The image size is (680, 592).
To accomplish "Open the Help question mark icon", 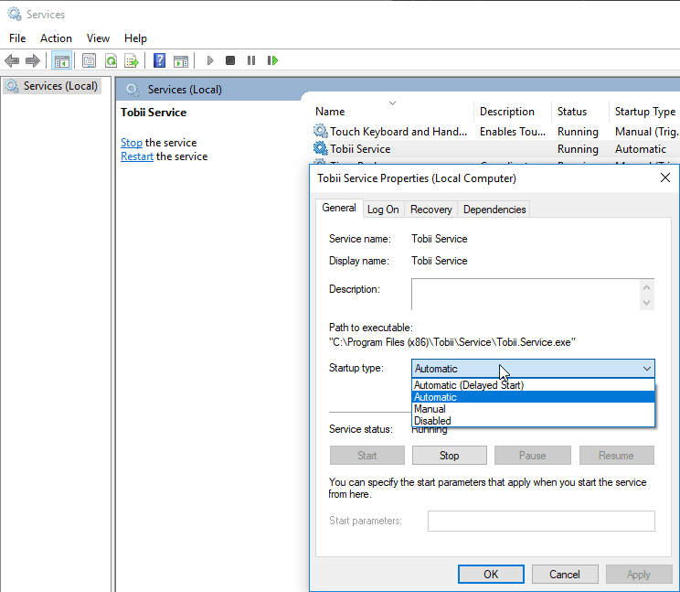I will 160,60.
